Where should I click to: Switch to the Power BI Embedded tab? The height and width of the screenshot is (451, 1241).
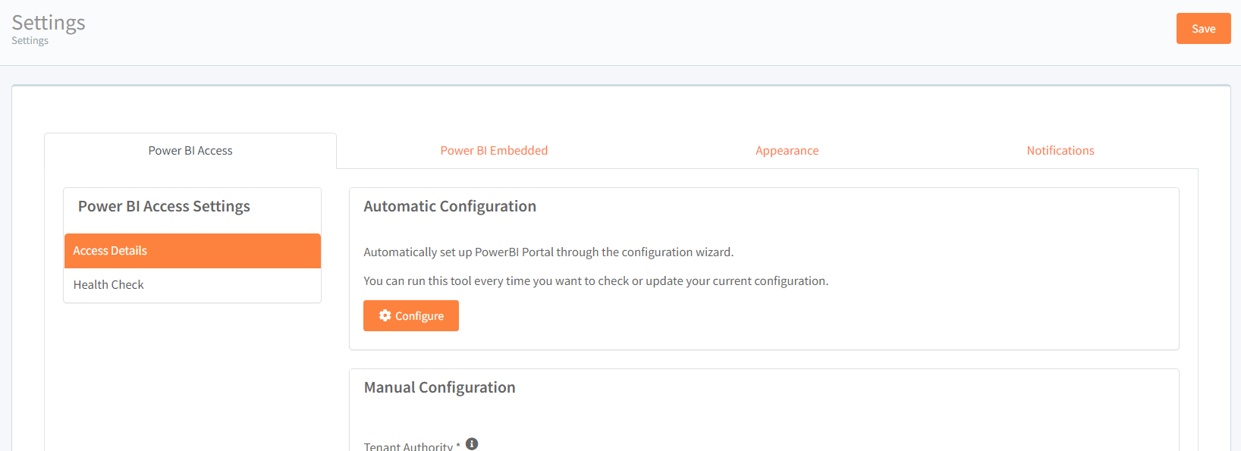tap(494, 150)
